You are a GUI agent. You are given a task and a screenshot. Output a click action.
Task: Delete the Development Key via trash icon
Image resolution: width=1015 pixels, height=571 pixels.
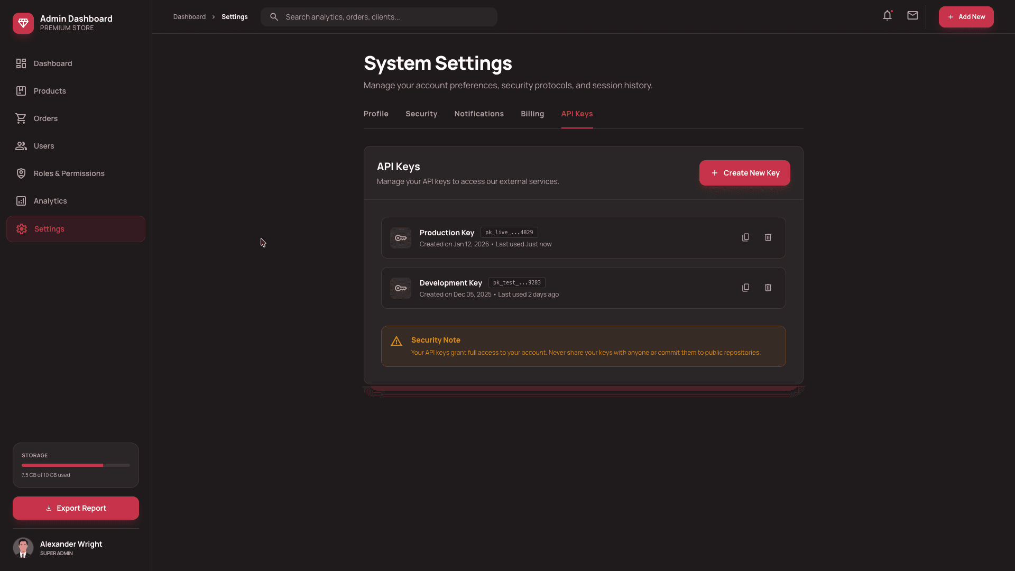pos(768,288)
